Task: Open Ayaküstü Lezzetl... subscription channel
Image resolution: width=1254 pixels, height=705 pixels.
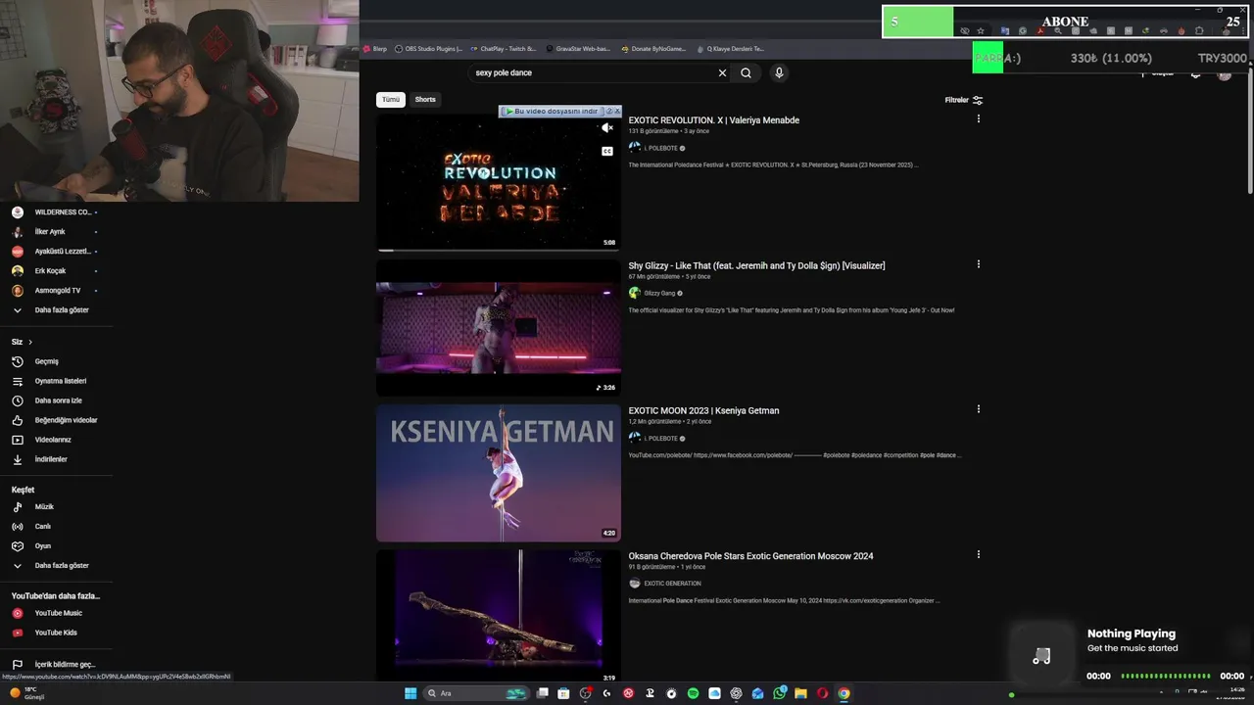Action: click(x=63, y=252)
